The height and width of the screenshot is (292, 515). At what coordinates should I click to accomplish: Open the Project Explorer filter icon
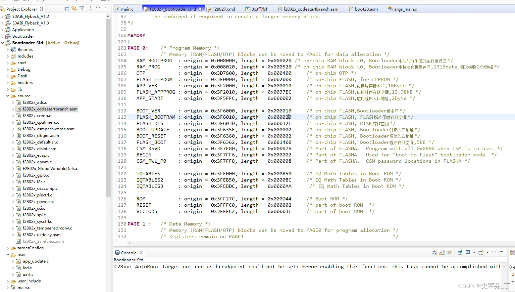(x=82, y=9)
